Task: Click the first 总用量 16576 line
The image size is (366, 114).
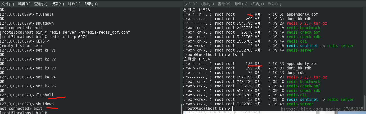Action: [x=196, y=10]
